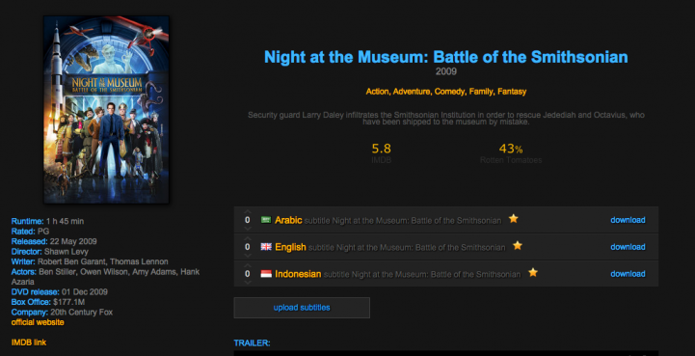Click the Indonesian flag icon

pyautogui.click(x=266, y=274)
